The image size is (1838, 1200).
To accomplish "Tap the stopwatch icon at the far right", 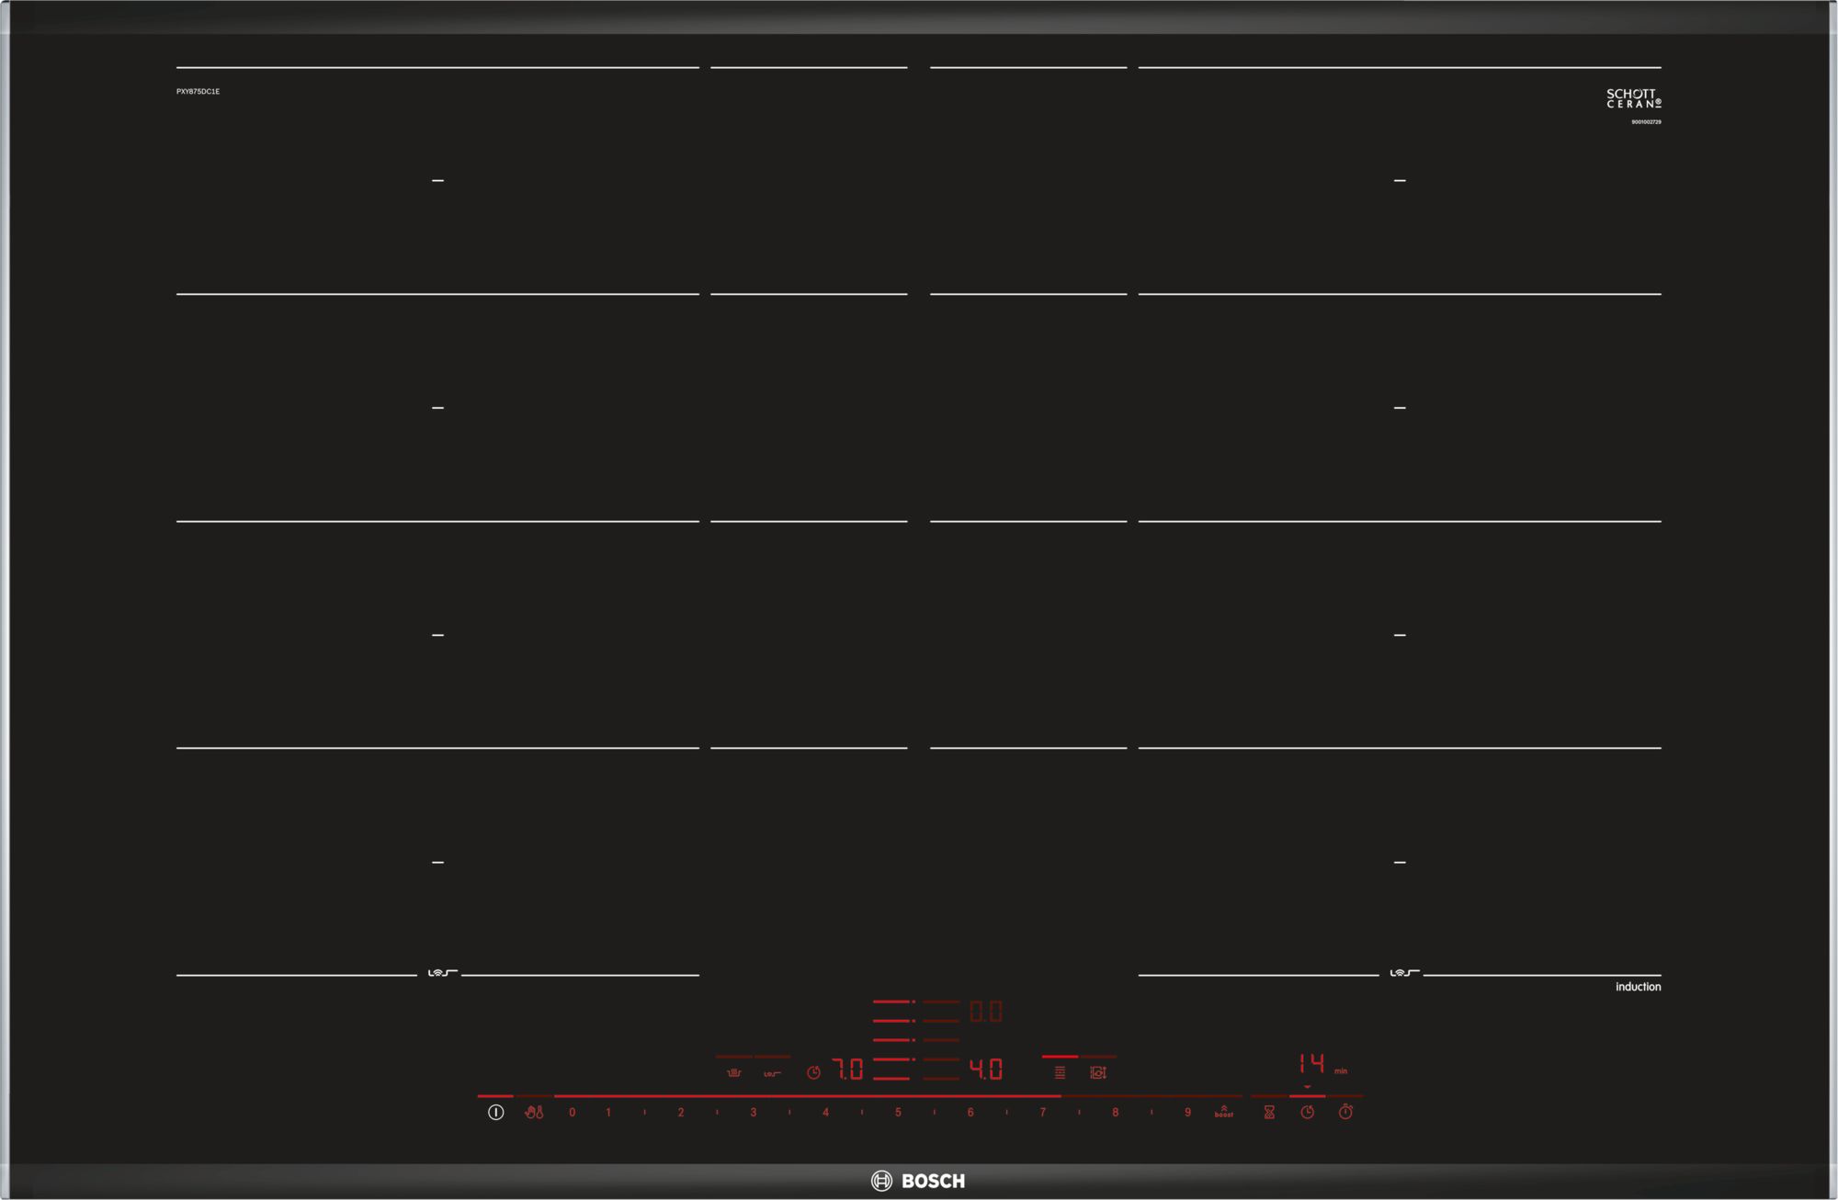I will pyautogui.click(x=1344, y=1110).
